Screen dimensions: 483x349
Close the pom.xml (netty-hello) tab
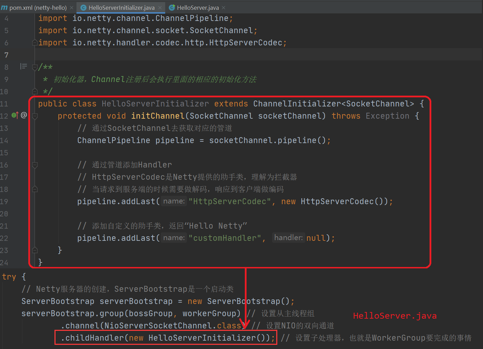tap(72, 8)
